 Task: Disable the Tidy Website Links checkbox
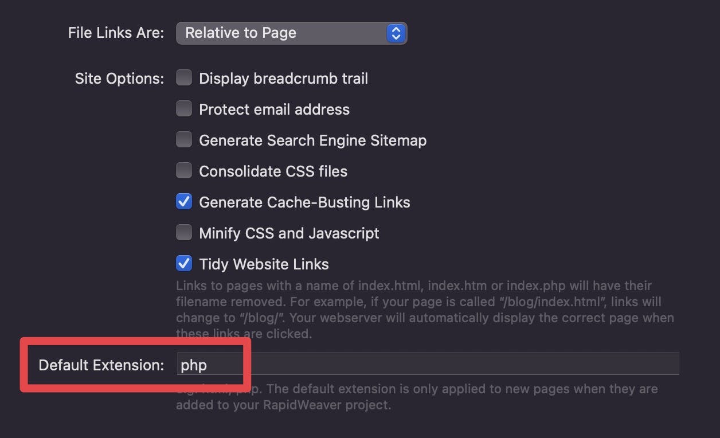pos(184,264)
